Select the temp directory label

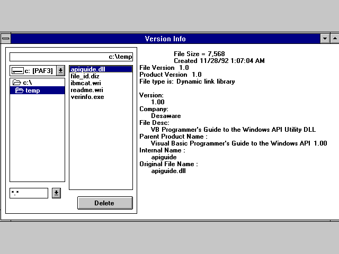pos(33,90)
